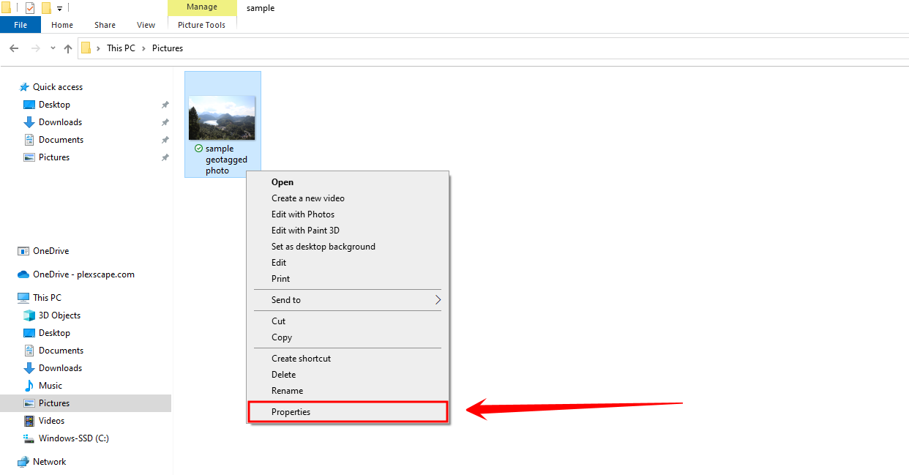Select Edit with Photos menu entry
Image resolution: width=909 pixels, height=475 pixels.
348,214
